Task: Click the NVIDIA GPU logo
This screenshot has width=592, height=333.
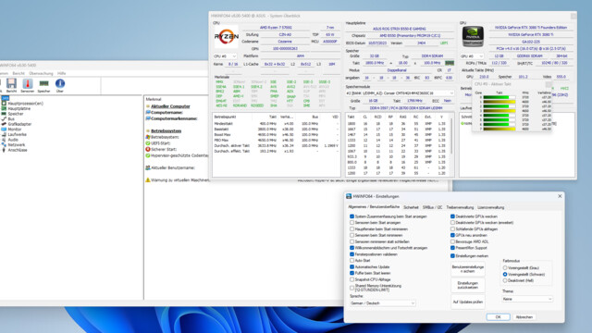Action: coord(473,36)
